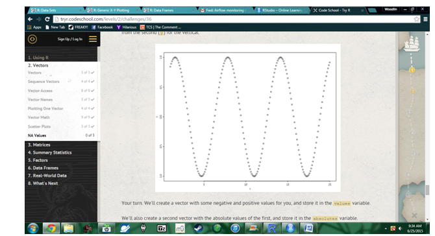The height and width of the screenshot is (236, 435).
Task: Click the browser reload icon
Action: (47, 19)
